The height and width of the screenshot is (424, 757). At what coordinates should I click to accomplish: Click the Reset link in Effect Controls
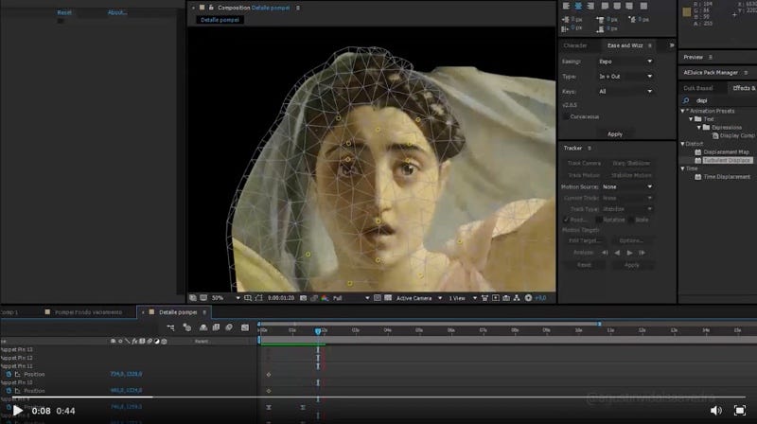coord(64,12)
